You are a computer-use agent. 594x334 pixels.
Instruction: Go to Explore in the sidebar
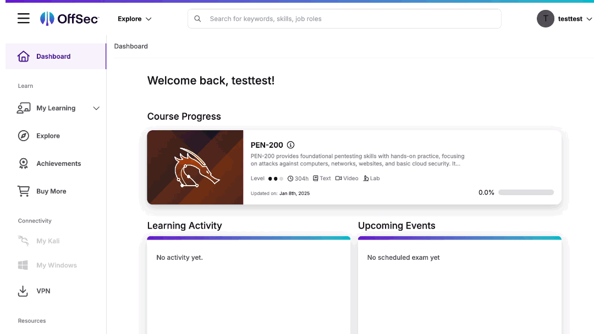(48, 136)
